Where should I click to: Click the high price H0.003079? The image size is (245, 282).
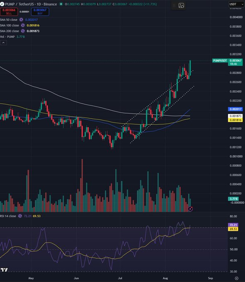click(x=88, y=4)
